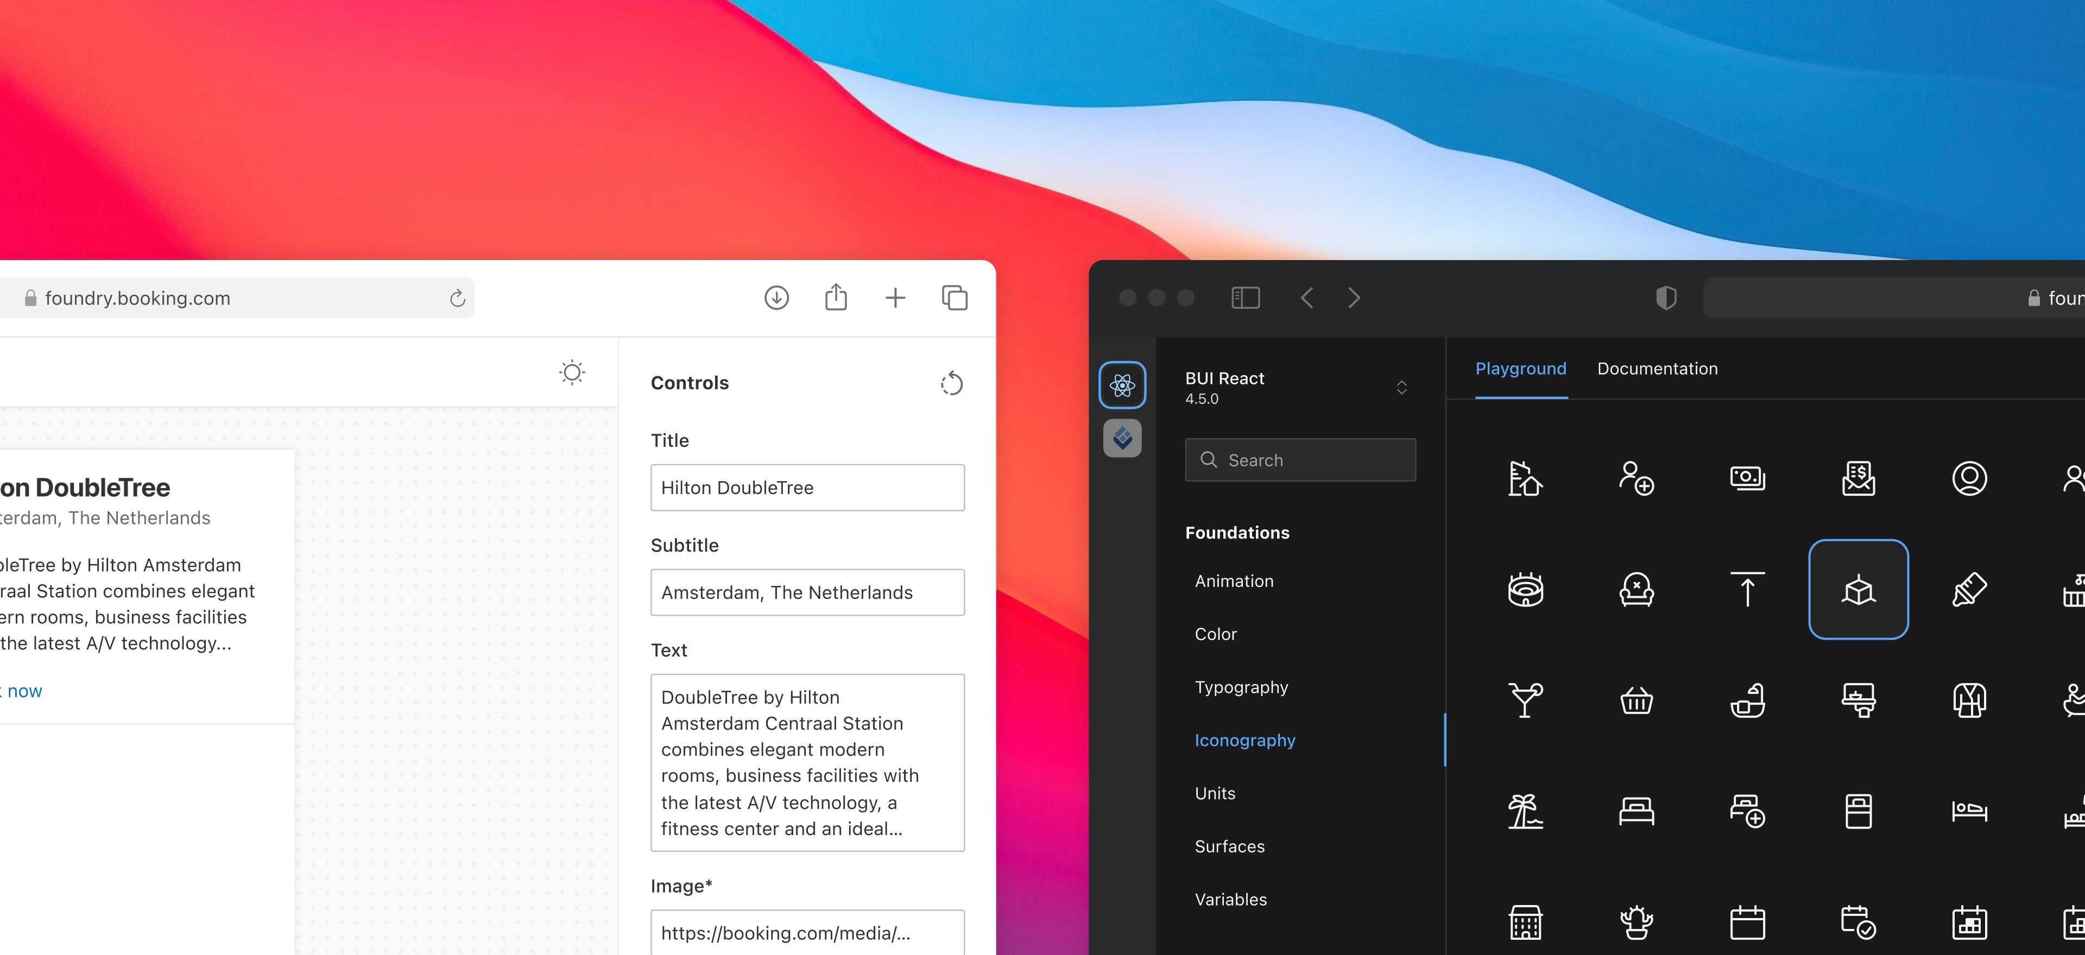Open the downloads icon in light browser toolbar
This screenshot has width=2085, height=955.
(776, 298)
